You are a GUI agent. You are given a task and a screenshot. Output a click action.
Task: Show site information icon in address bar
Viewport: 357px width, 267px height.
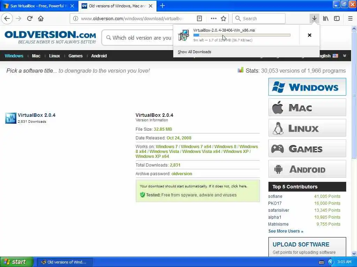(75, 18)
